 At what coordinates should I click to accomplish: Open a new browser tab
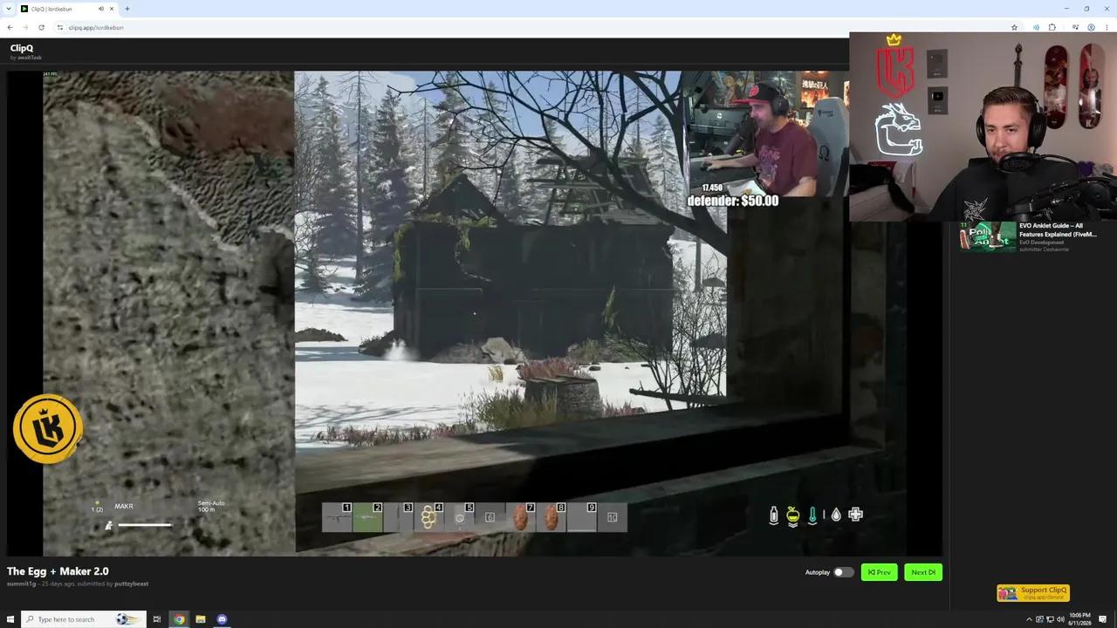pyautogui.click(x=127, y=9)
